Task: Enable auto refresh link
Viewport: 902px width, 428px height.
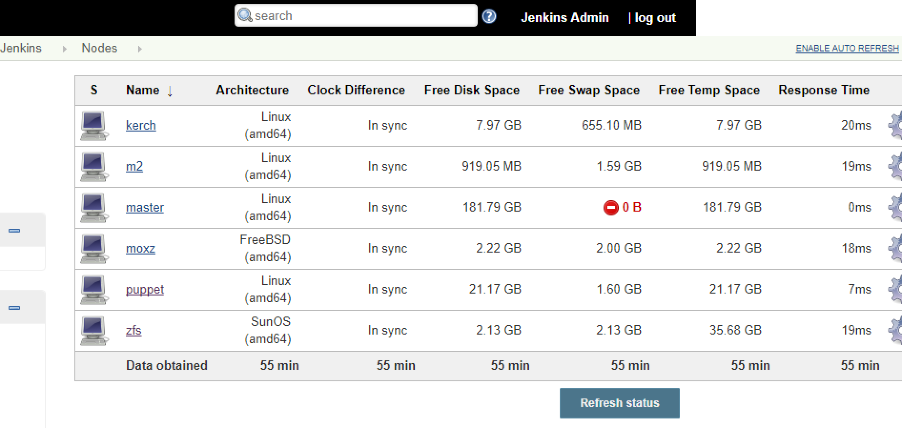Action: 847,48
